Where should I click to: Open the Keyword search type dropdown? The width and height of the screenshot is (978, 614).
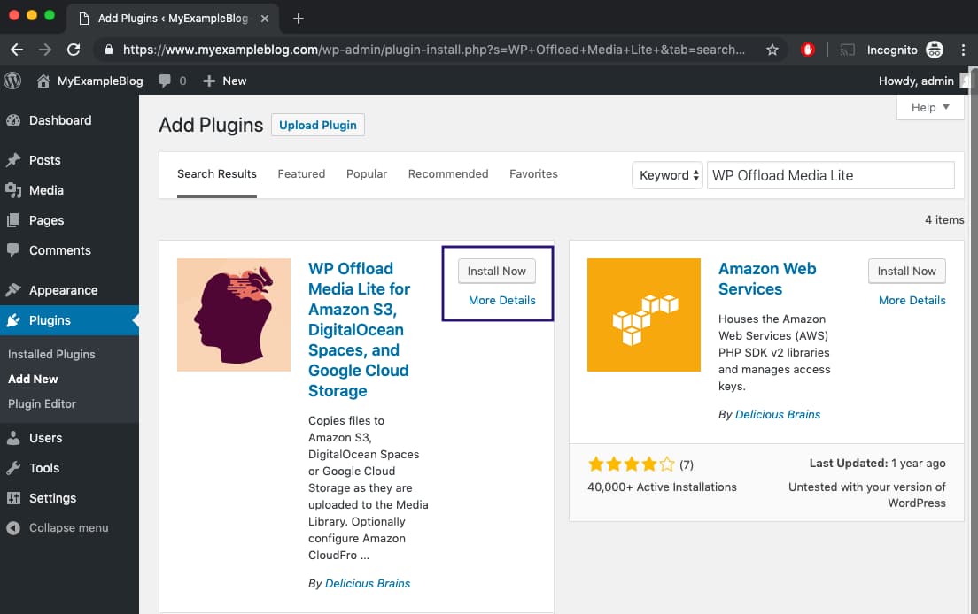pyautogui.click(x=667, y=175)
